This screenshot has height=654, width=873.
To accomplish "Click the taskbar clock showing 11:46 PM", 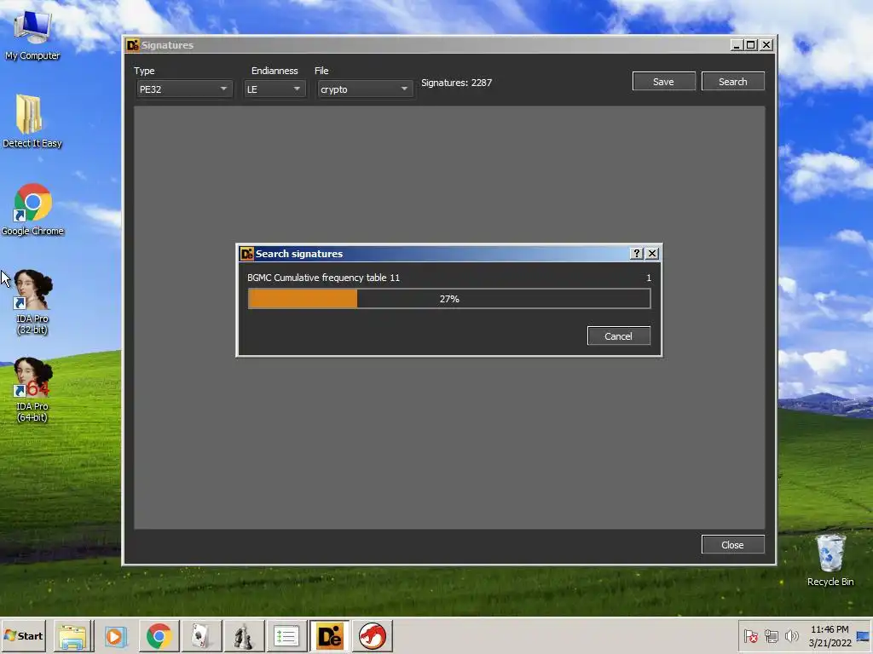I will [830, 635].
